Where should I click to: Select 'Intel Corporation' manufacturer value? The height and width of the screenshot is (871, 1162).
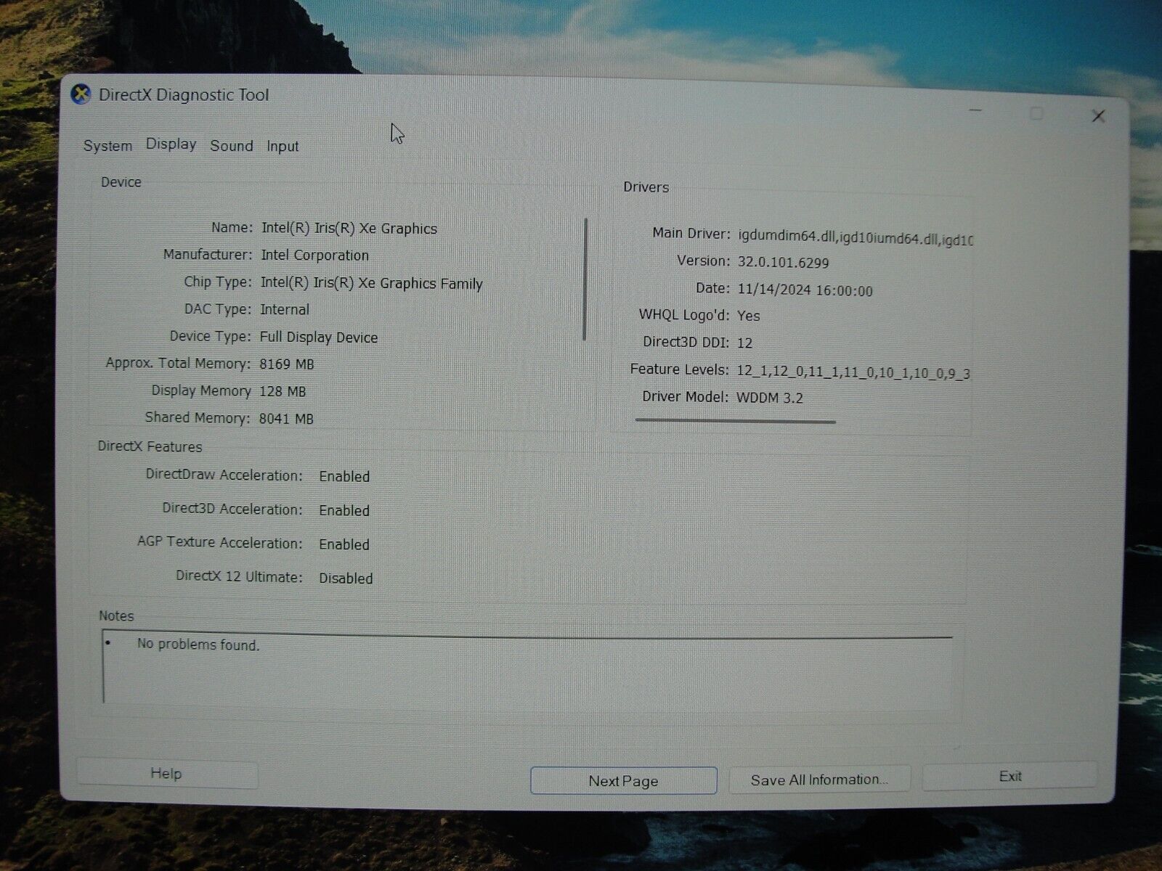pos(314,255)
